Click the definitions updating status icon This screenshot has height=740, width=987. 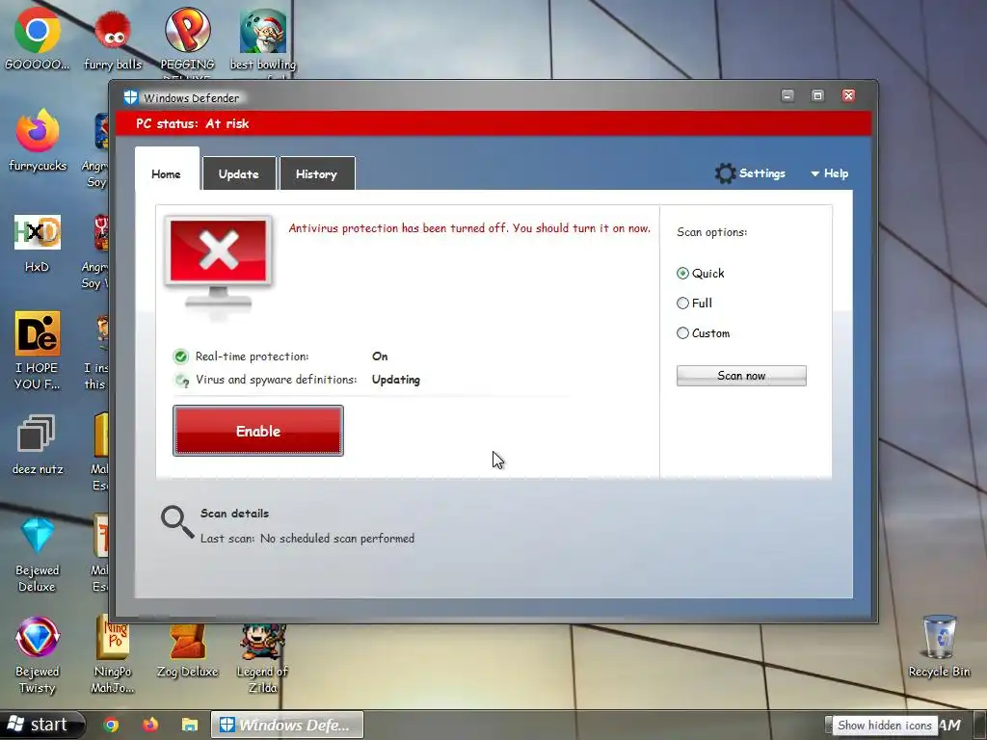181,380
